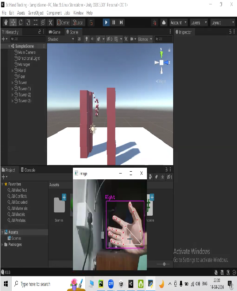Step one frame forward
The image size is (237, 291).
[x=121, y=23]
